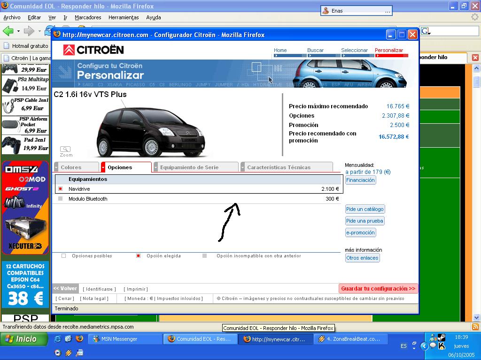Open the Nota legal link
The height and width of the screenshot is (360, 481).
click(x=94, y=299)
